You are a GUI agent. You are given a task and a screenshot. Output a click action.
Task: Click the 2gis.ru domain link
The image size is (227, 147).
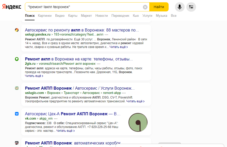30,64
